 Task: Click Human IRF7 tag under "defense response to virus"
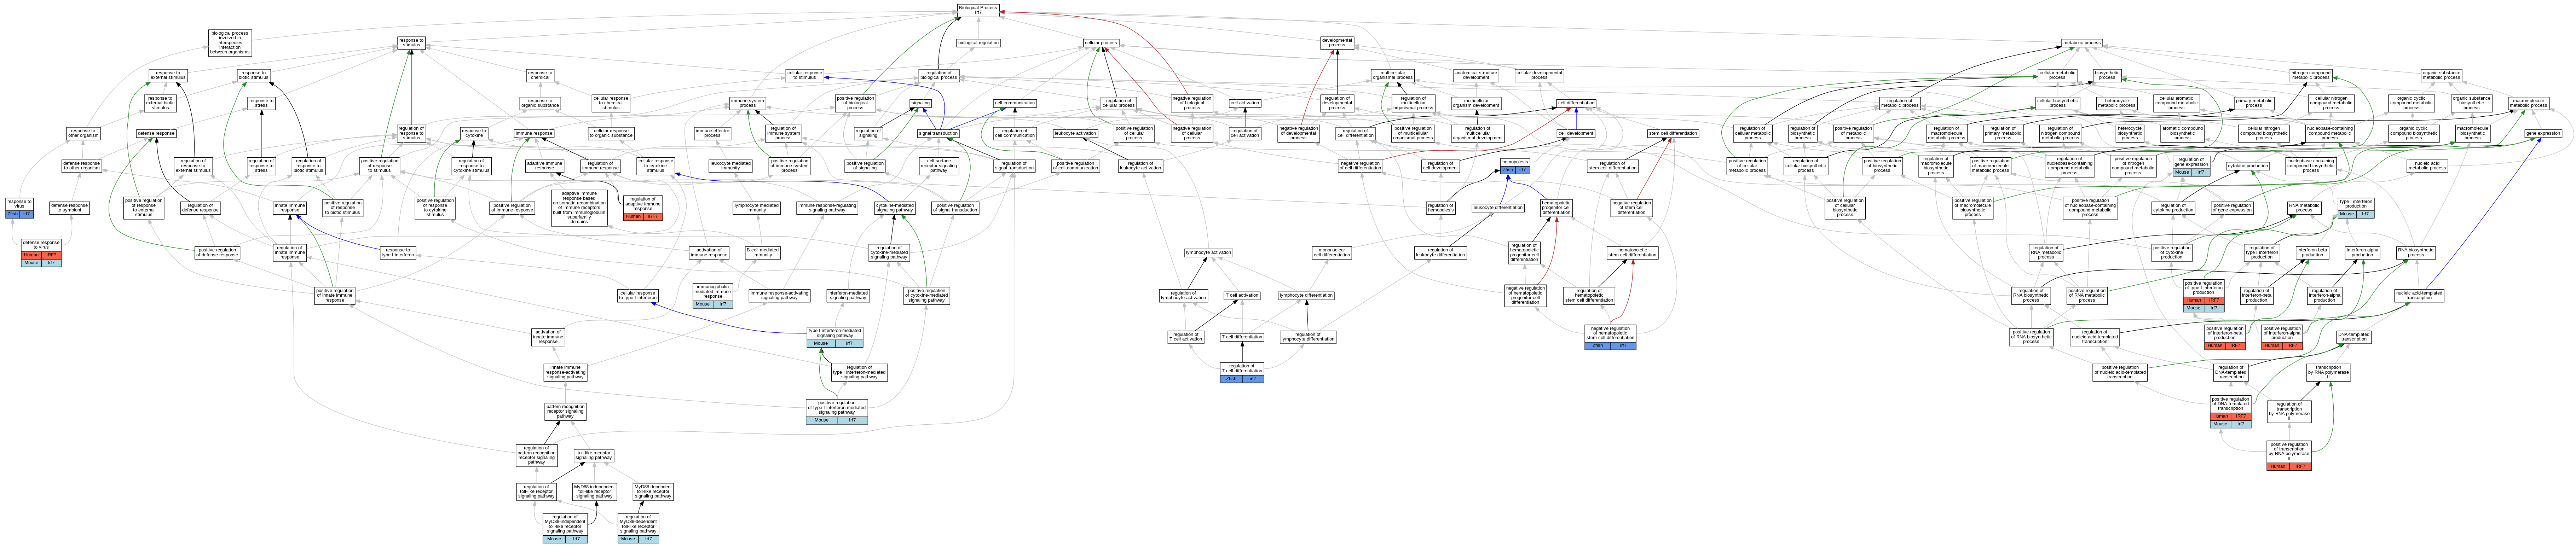pyautogui.click(x=41, y=255)
